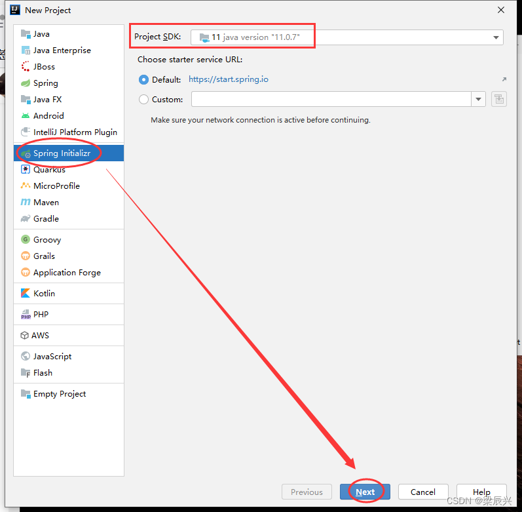Image resolution: width=522 pixels, height=512 pixels.
Task: Click the Flash folder icon
Action: (26, 372)
